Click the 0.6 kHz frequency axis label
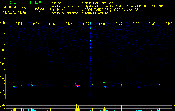Image resolution: width=175 pixels, height=111 pixels. (x=2, y=105)
